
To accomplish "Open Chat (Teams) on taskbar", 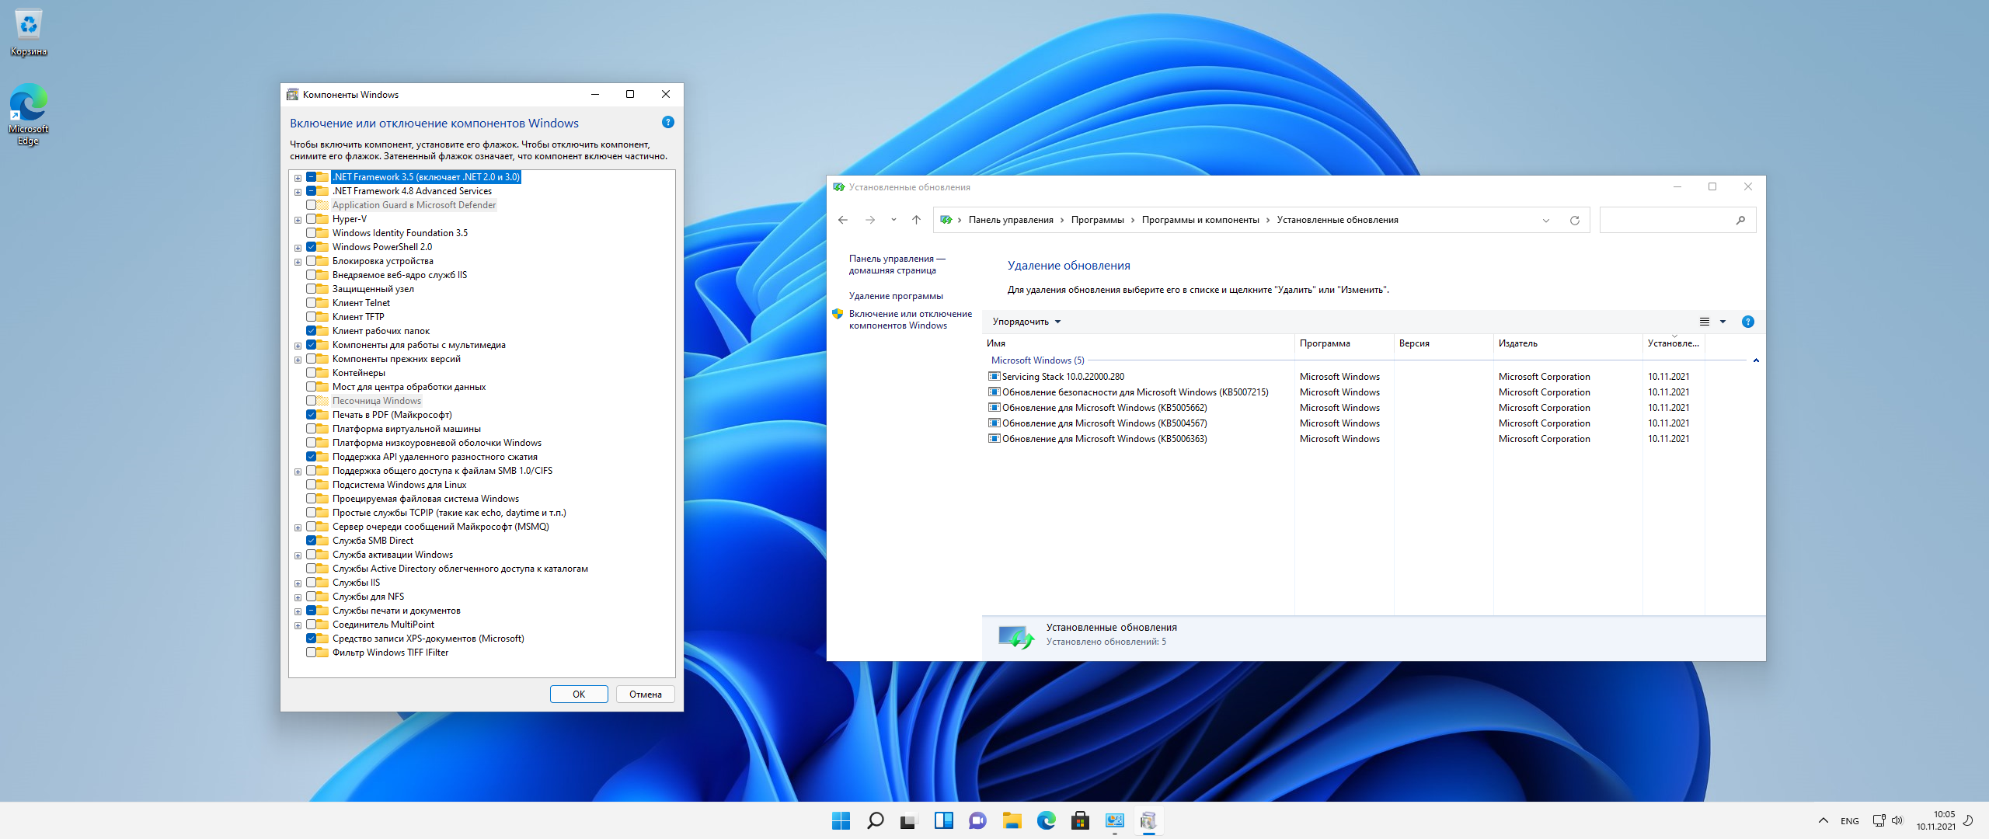I will 977,820.
